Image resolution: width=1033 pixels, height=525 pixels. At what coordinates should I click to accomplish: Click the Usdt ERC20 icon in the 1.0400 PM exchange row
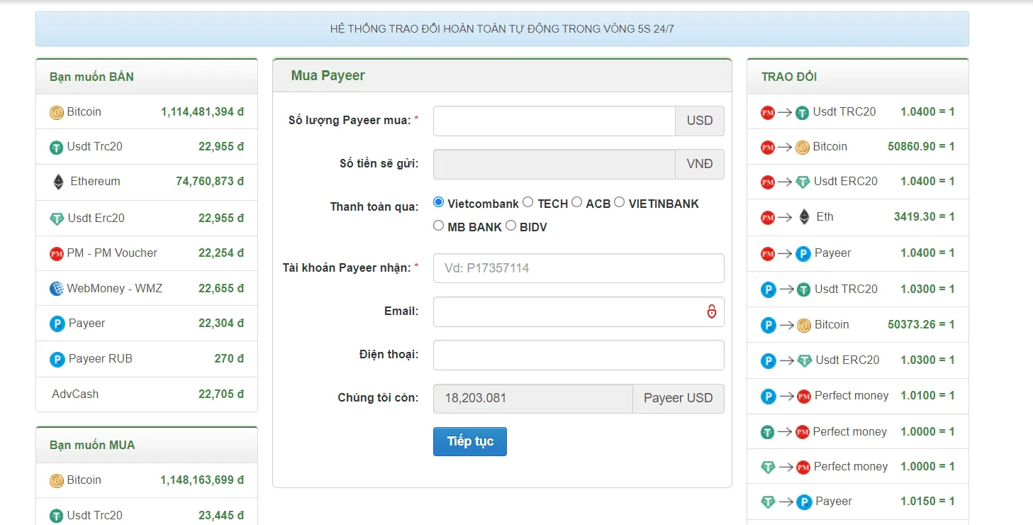(803, 182)
